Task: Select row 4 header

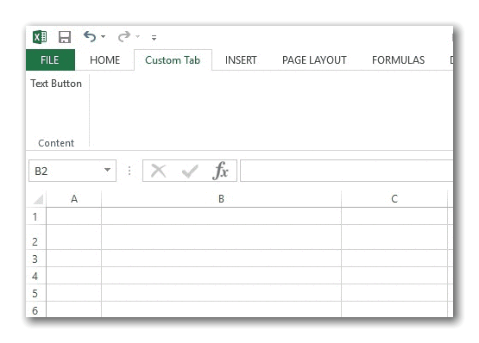Action: point(35,276)
